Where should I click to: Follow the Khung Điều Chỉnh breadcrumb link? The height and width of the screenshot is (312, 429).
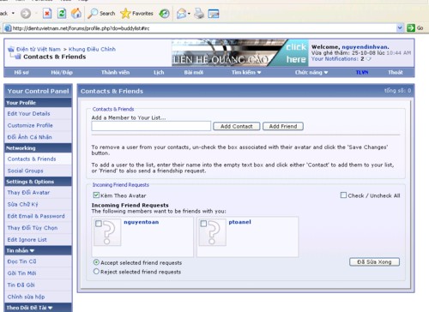click(92, 49)
